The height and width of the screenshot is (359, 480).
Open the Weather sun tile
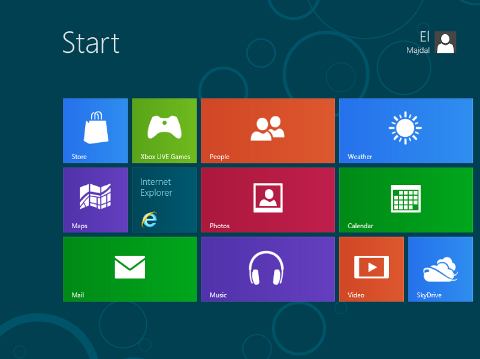(405, 130)
